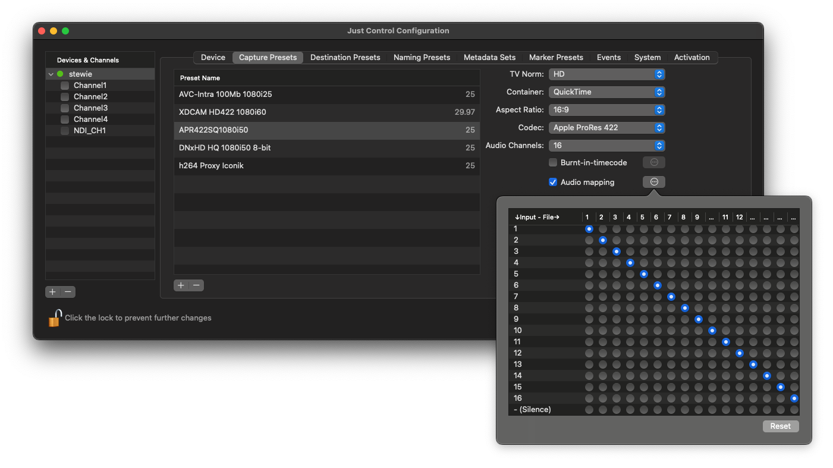Tick the Channel2 checkbox
The height and width of the screenshot is (468, 833).
65,97
